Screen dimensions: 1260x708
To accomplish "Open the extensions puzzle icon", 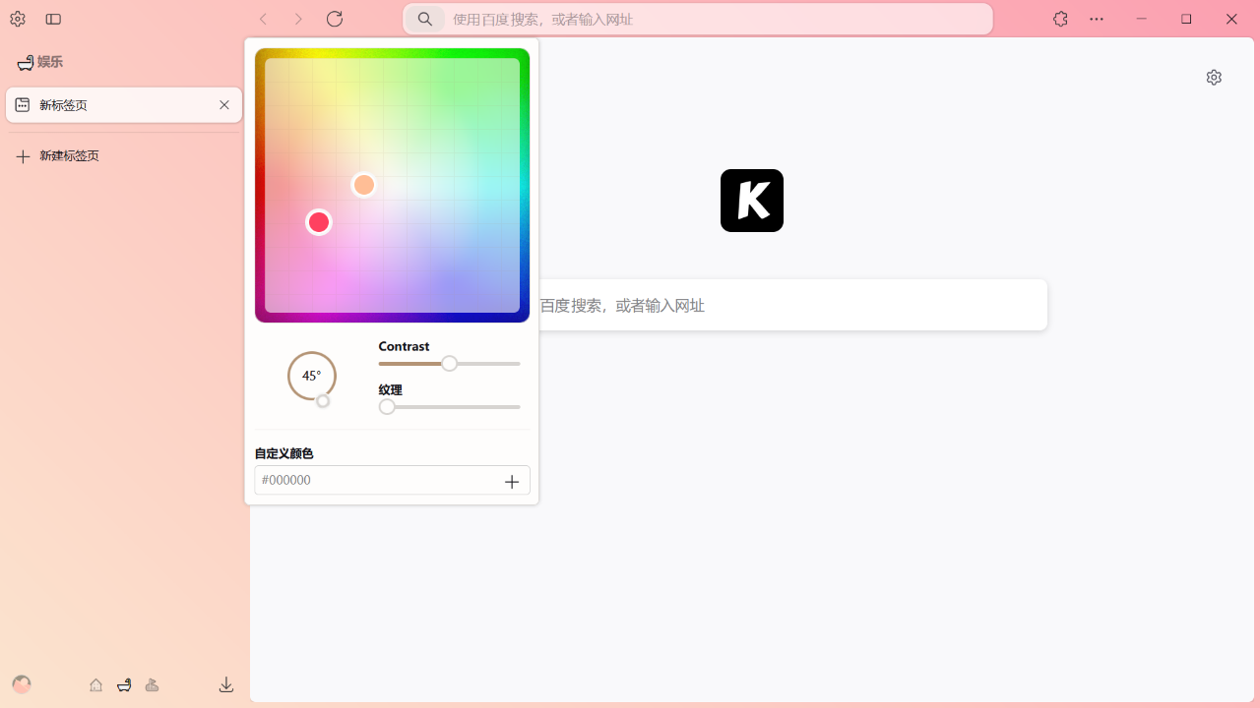I will click(x=1060, y=19).
